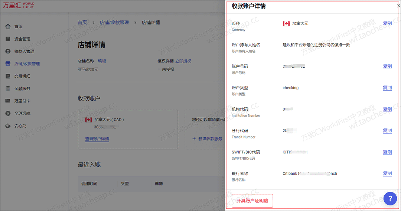401x211 pixels.
Task: Click the plus icon for 新增收款服务
Action: (x=194, y=139)
